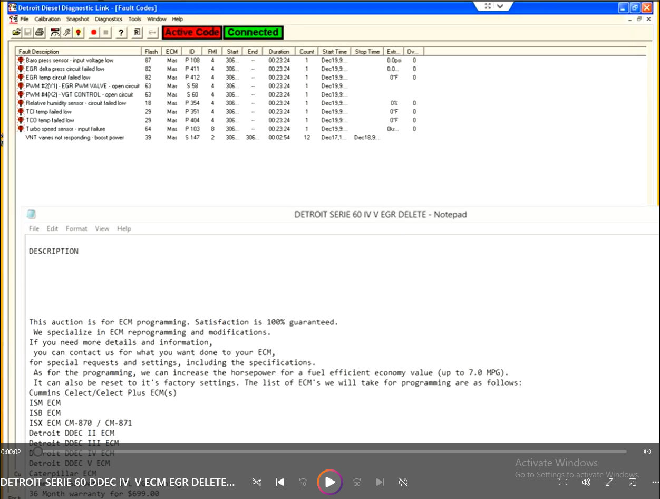Click the wrench toolbar icon

click(x=67, y=33)
